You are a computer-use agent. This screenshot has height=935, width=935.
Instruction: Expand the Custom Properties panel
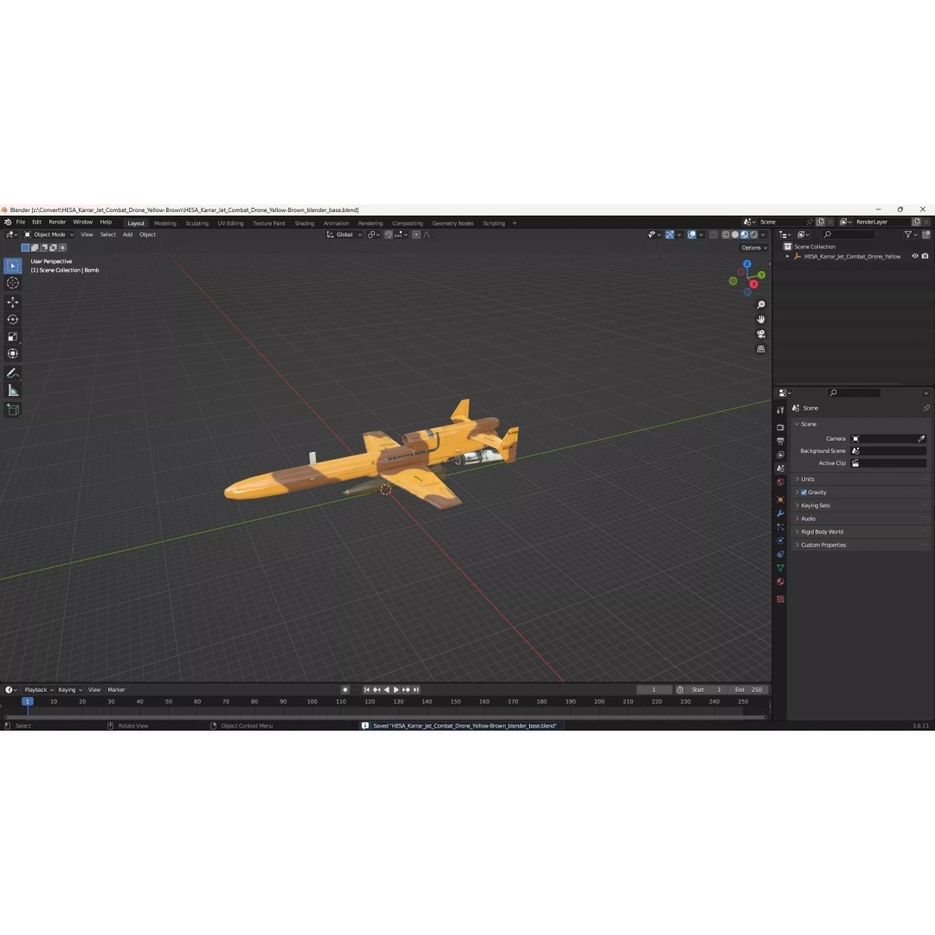pos(823,545)
